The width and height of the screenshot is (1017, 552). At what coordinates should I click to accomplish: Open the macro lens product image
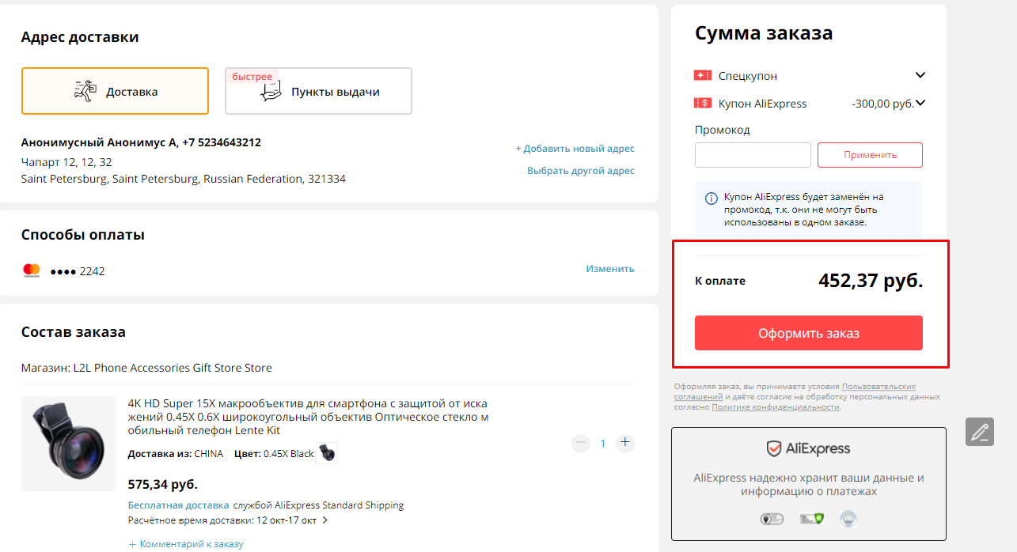[x=69, y=443]
